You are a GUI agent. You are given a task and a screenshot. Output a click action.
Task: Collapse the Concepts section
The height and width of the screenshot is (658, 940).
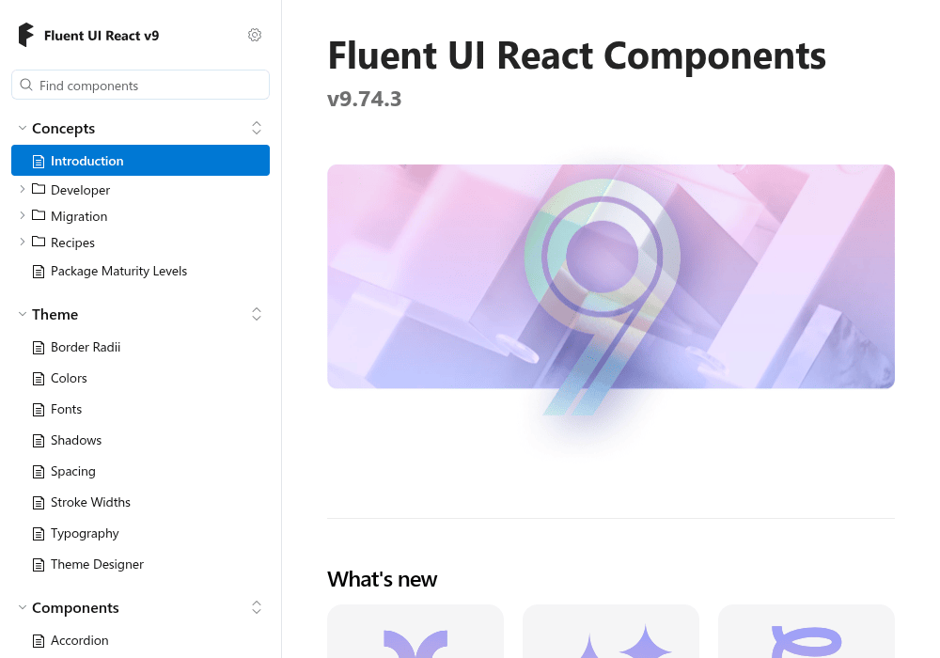(x=23, y=128)
